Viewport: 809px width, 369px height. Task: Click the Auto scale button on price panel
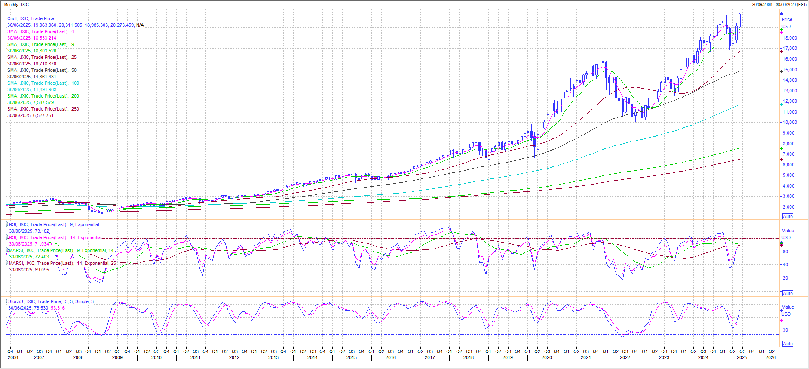788,216
